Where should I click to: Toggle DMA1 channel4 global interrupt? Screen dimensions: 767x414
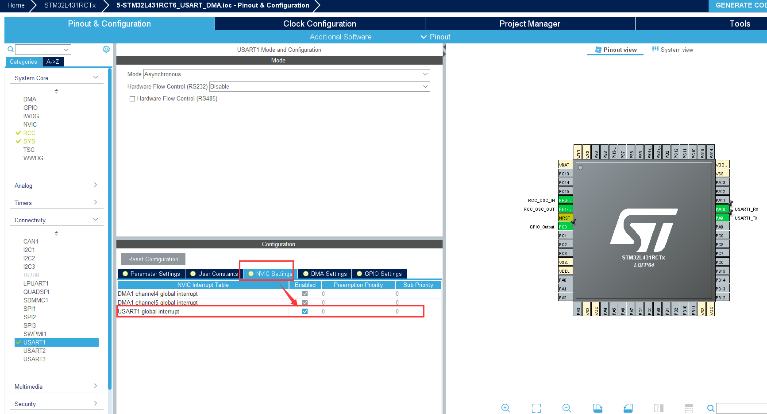pos(304,294)
